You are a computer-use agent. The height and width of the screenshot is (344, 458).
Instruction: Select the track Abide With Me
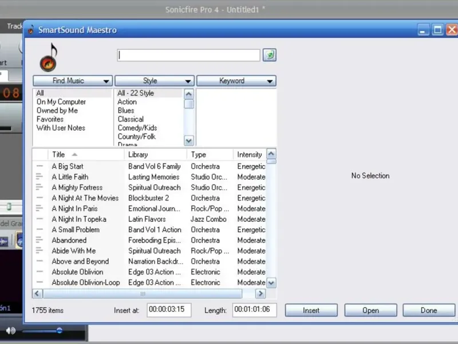click(x=74, y=251)
